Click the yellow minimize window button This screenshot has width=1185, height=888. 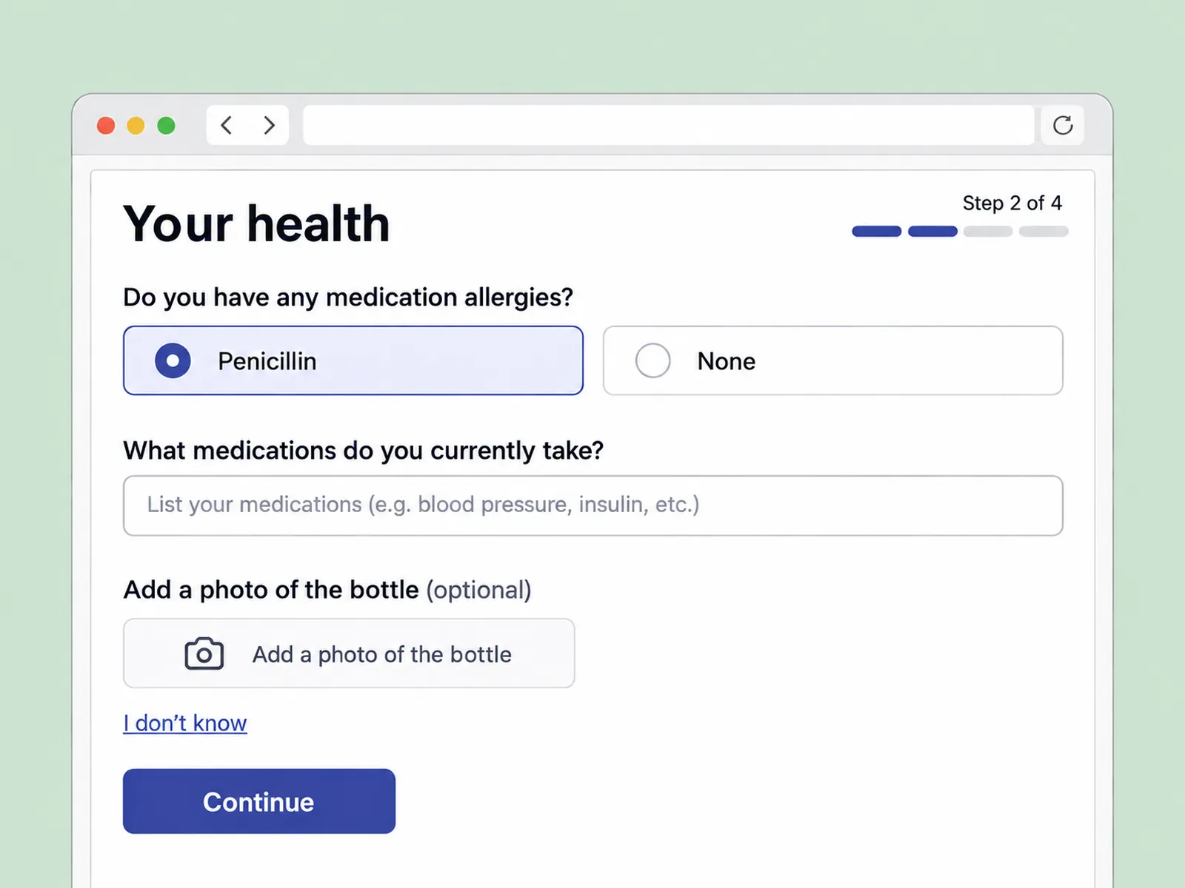click(136, 126)
